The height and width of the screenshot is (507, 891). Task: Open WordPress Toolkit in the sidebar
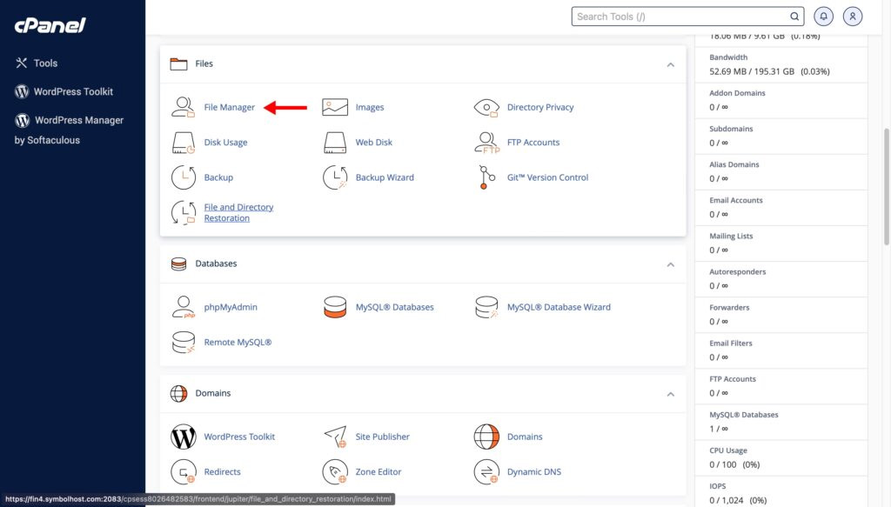(x=64, y=91)
